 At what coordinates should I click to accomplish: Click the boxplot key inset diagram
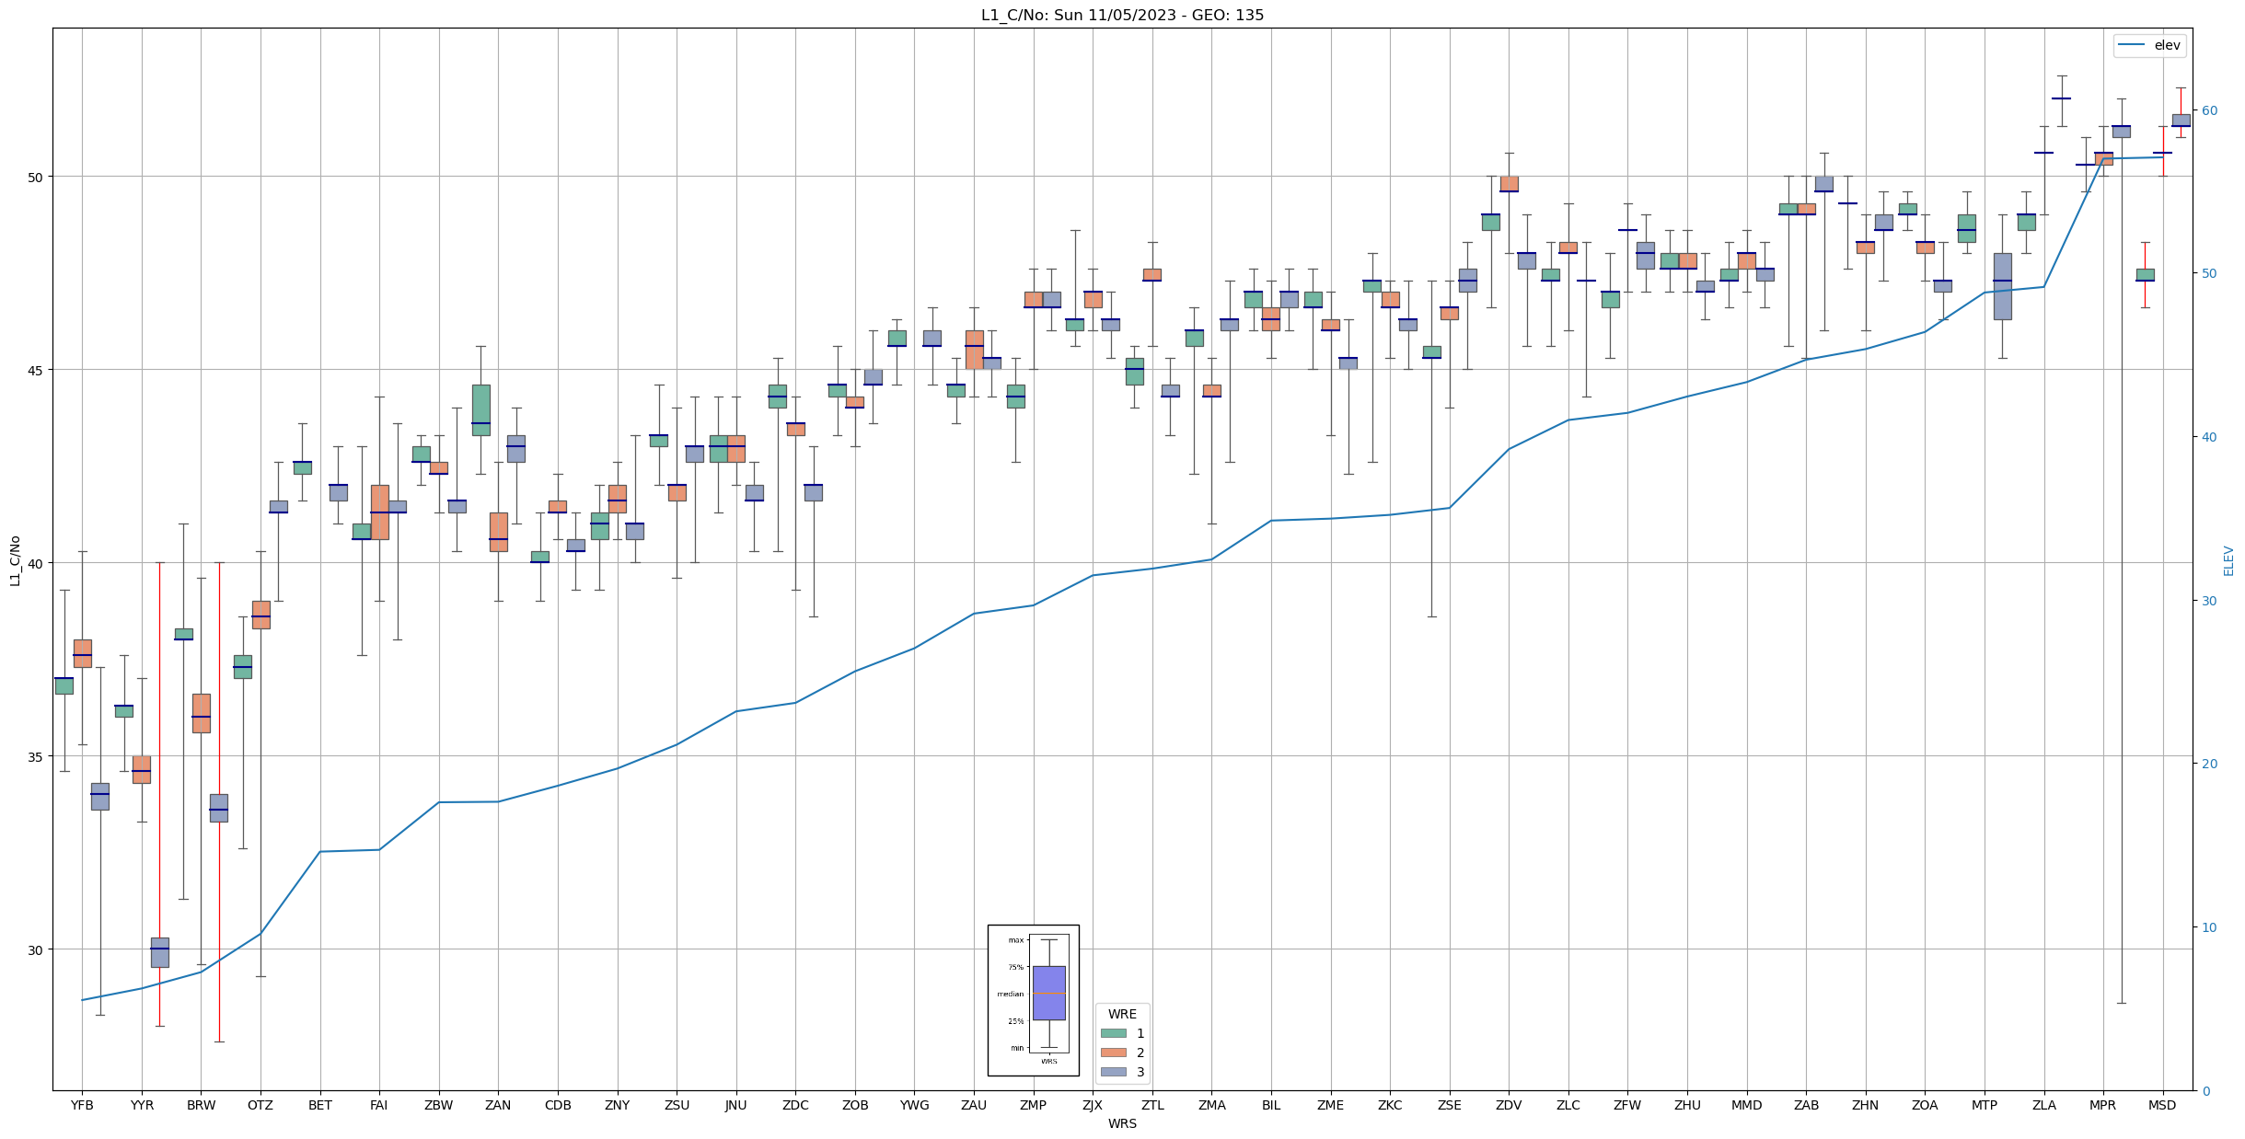coord(1033,1000)
